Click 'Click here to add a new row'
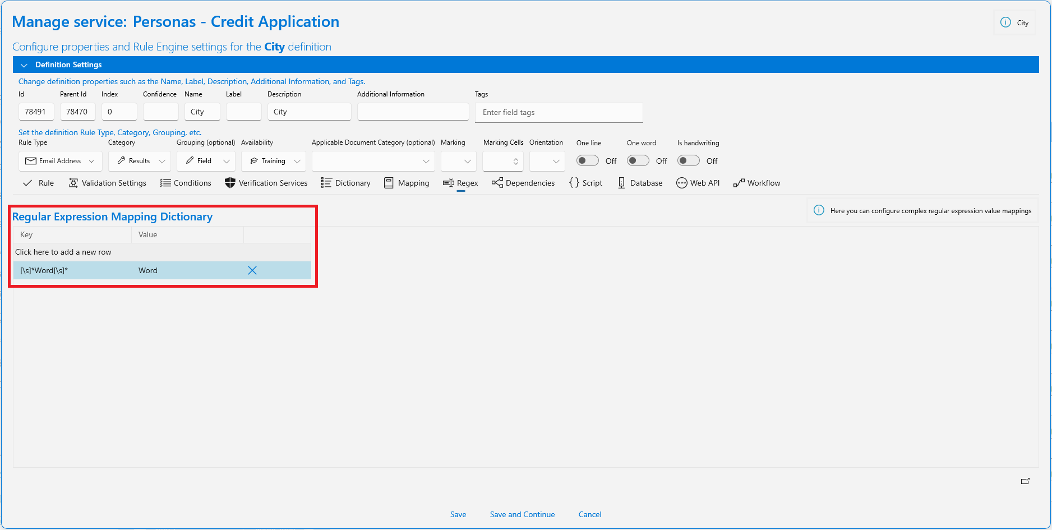 (162, 252)
